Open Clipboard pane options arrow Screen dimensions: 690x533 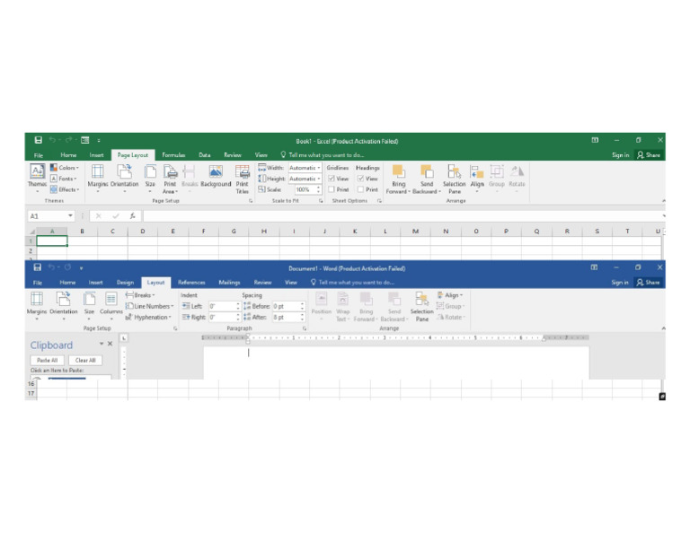(x=102, y=344)
